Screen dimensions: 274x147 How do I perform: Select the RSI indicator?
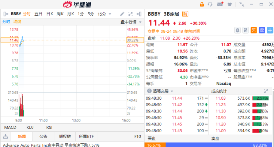click(49, 127)
